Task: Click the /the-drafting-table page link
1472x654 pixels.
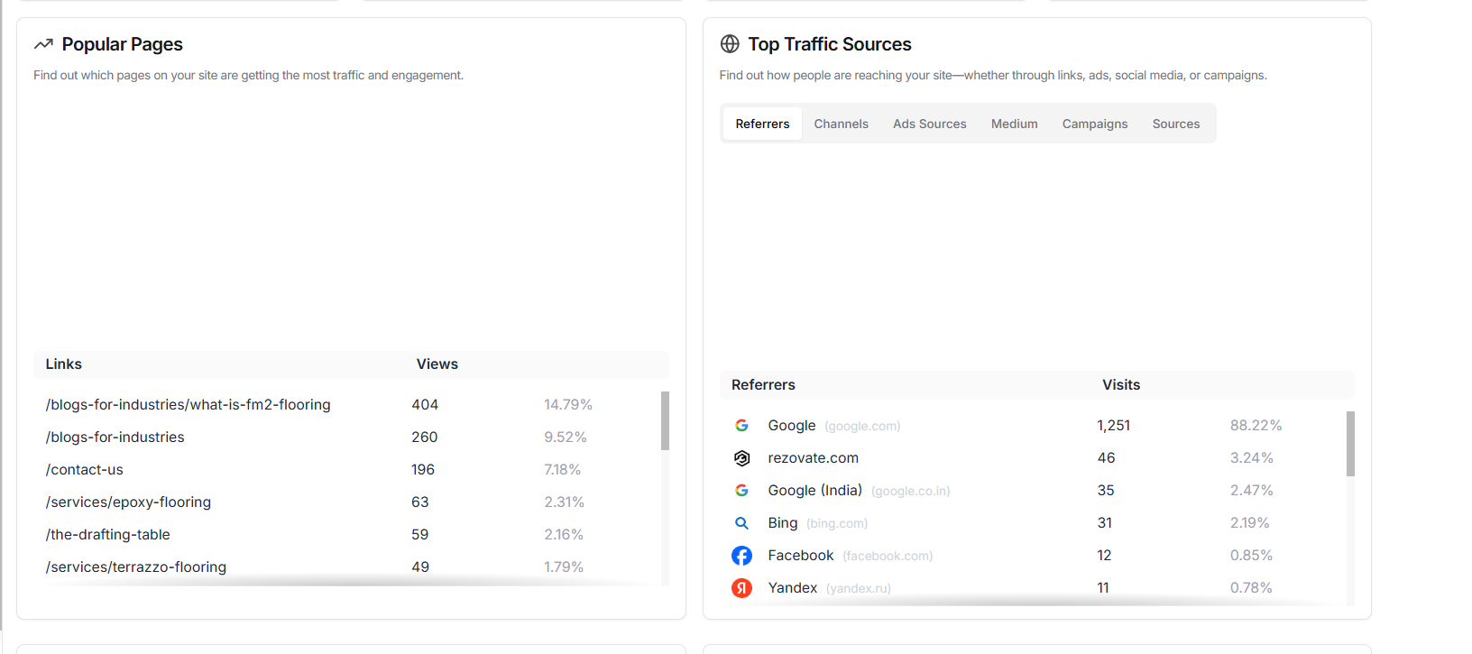Action: (x=108, y=535)
